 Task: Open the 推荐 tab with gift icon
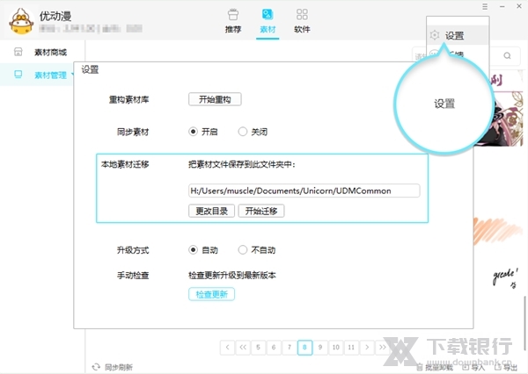tap(233, 21)
